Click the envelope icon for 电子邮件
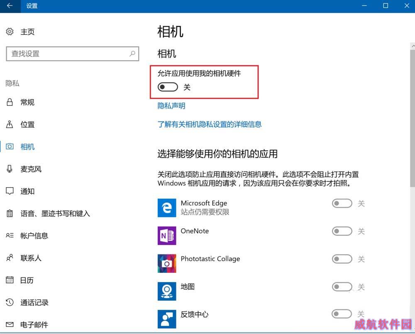 pos(10,324)
